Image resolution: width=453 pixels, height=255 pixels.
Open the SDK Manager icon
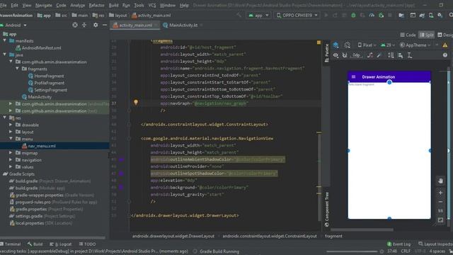[x=440, y=15]
